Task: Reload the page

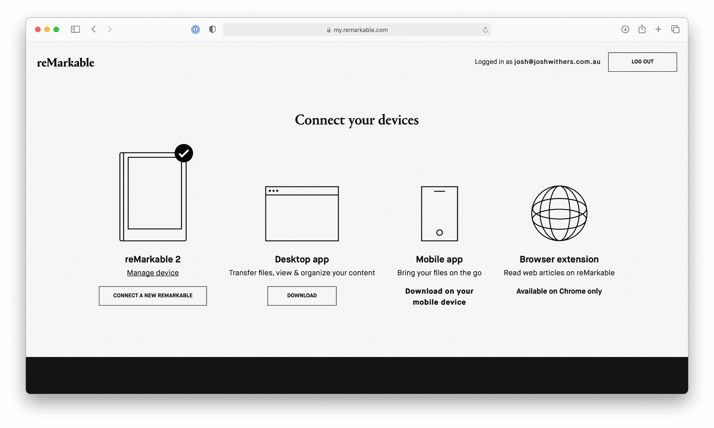Action: [x=485, y=30]
